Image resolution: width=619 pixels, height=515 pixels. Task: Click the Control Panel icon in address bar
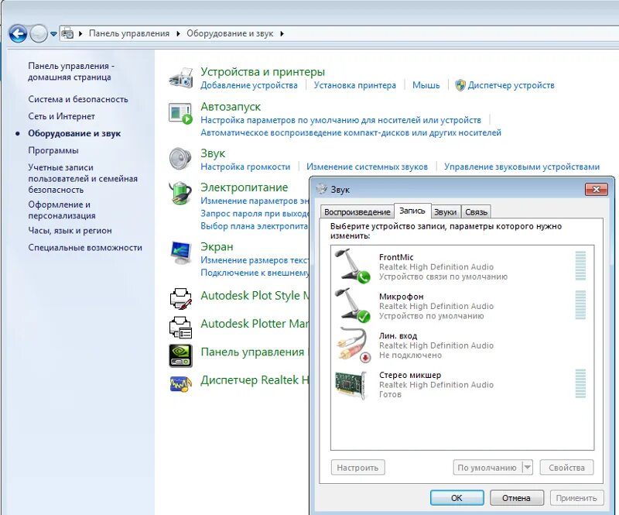coord(68,33)
